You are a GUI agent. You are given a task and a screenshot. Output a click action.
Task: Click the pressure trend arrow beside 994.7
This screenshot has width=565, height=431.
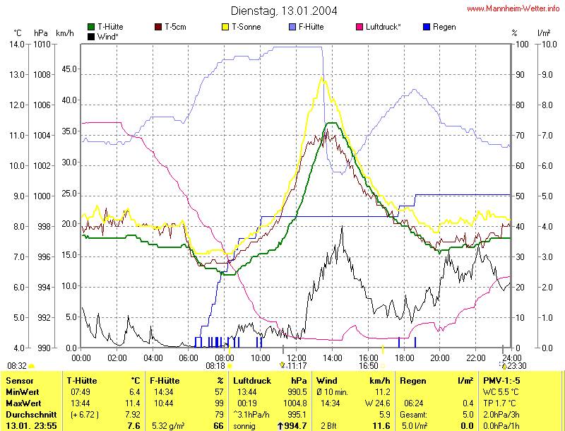[x=280, y=426]
